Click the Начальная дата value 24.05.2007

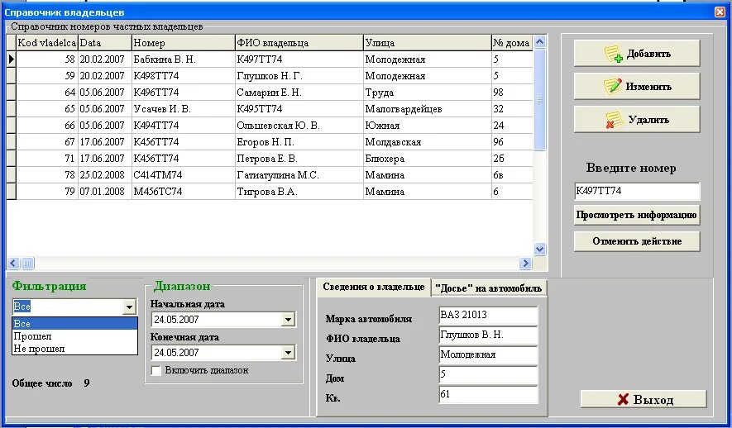(217, 320)
